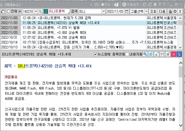
Task: Open help with the question mark icon
Action: 164,5
